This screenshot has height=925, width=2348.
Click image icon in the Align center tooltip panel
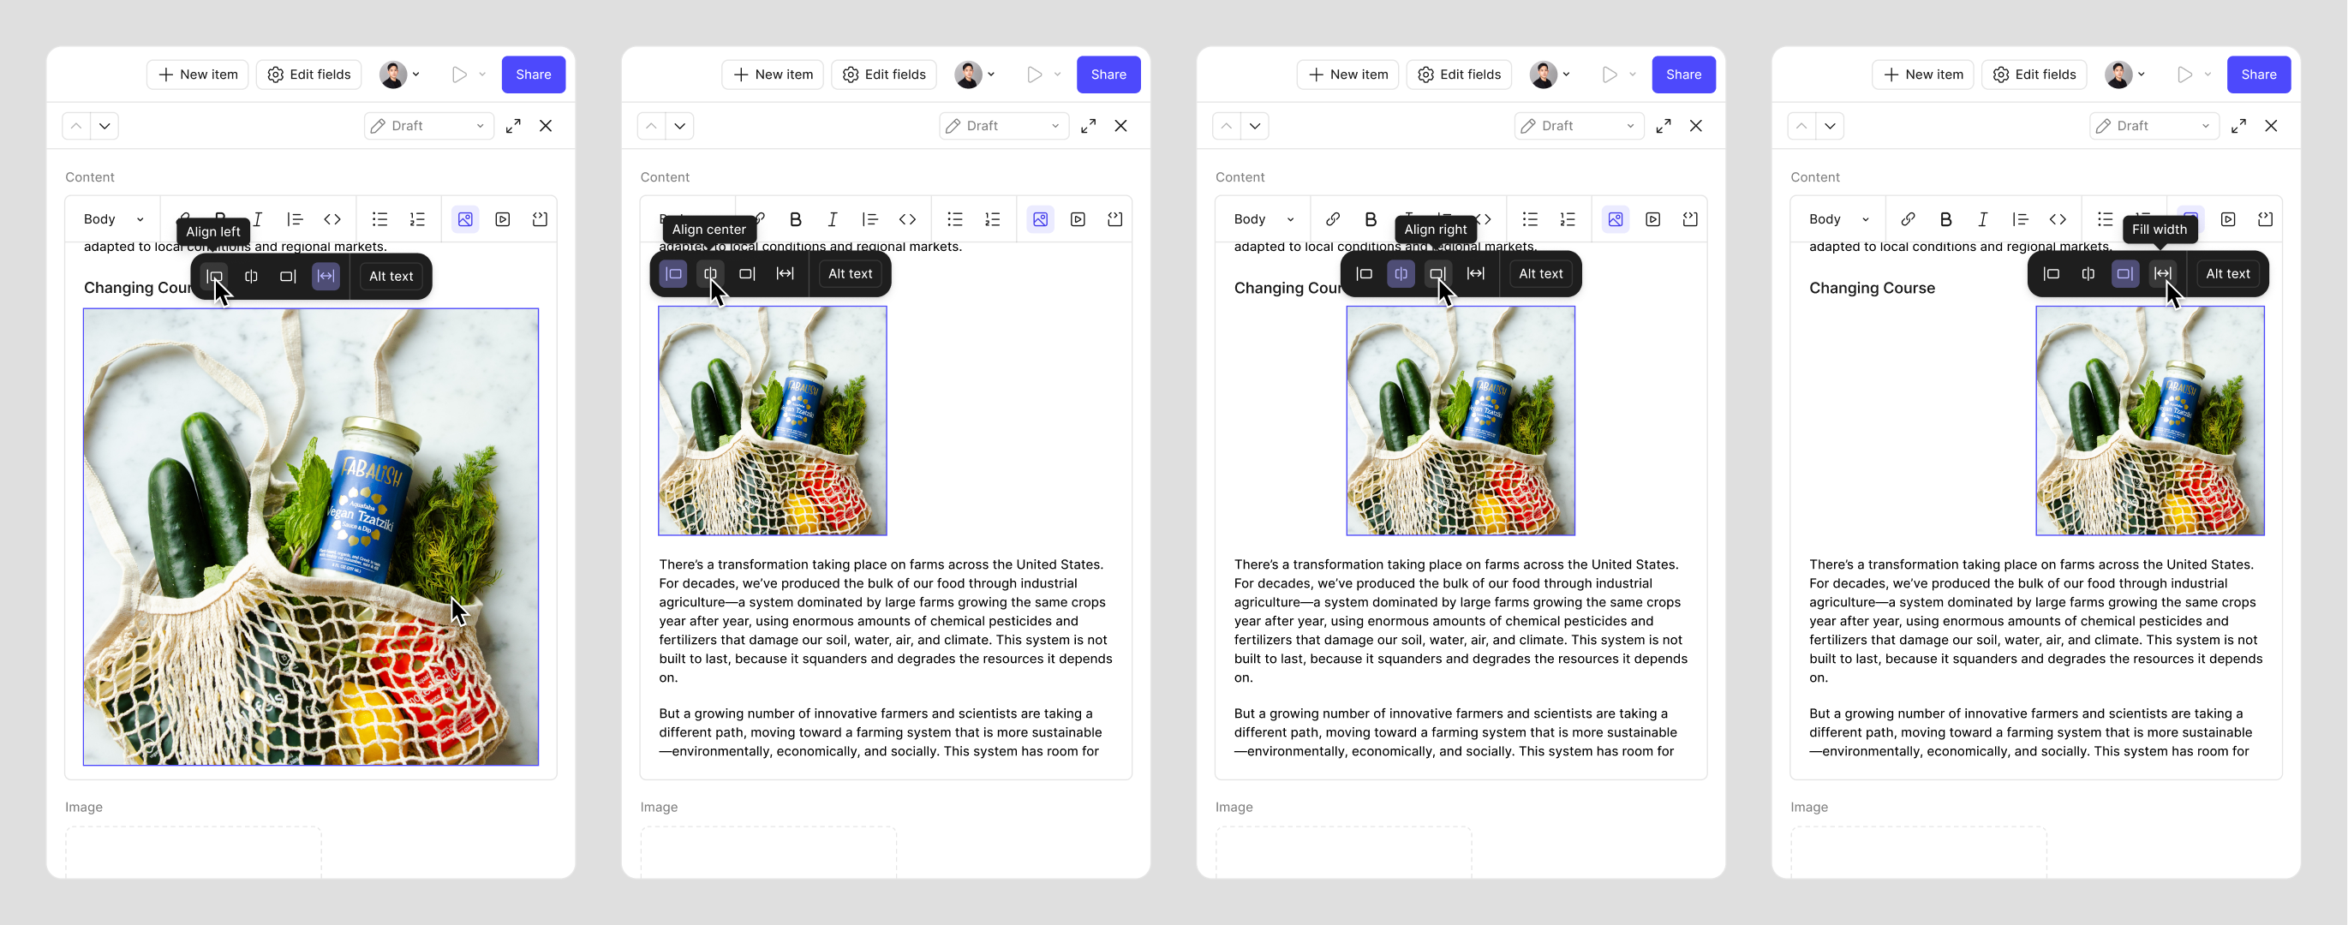pos(1040,218)
